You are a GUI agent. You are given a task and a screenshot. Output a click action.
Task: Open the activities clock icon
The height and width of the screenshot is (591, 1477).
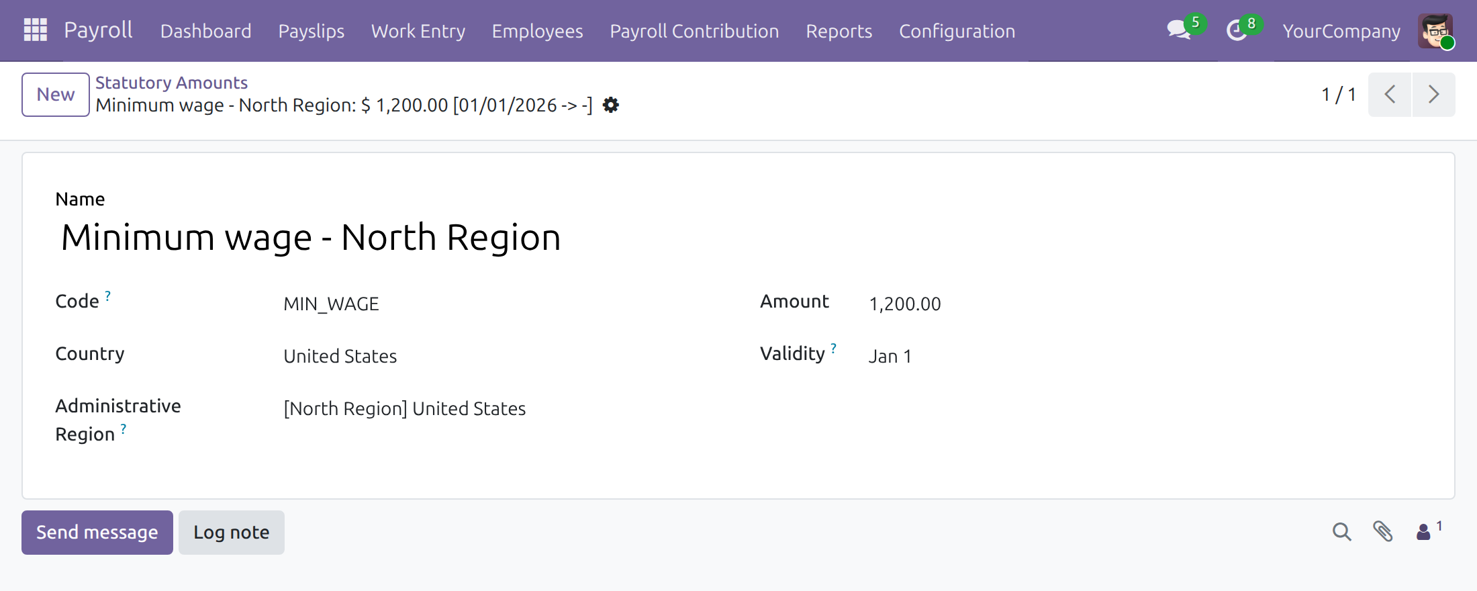(x=1237, y=30)
